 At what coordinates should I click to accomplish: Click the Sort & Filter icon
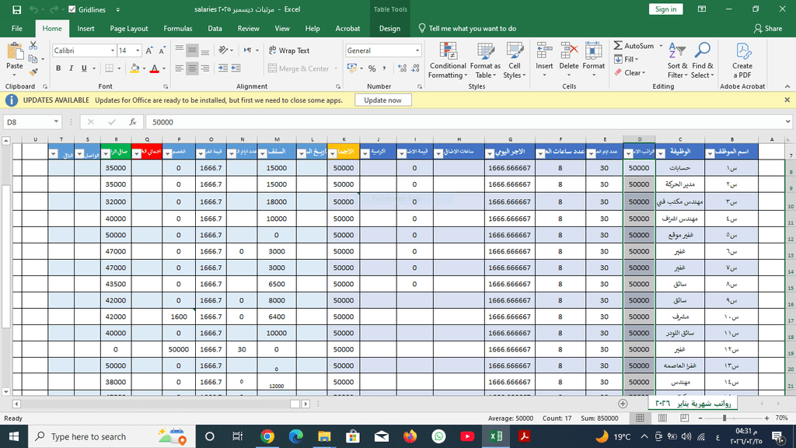click(x=677, y=53)
